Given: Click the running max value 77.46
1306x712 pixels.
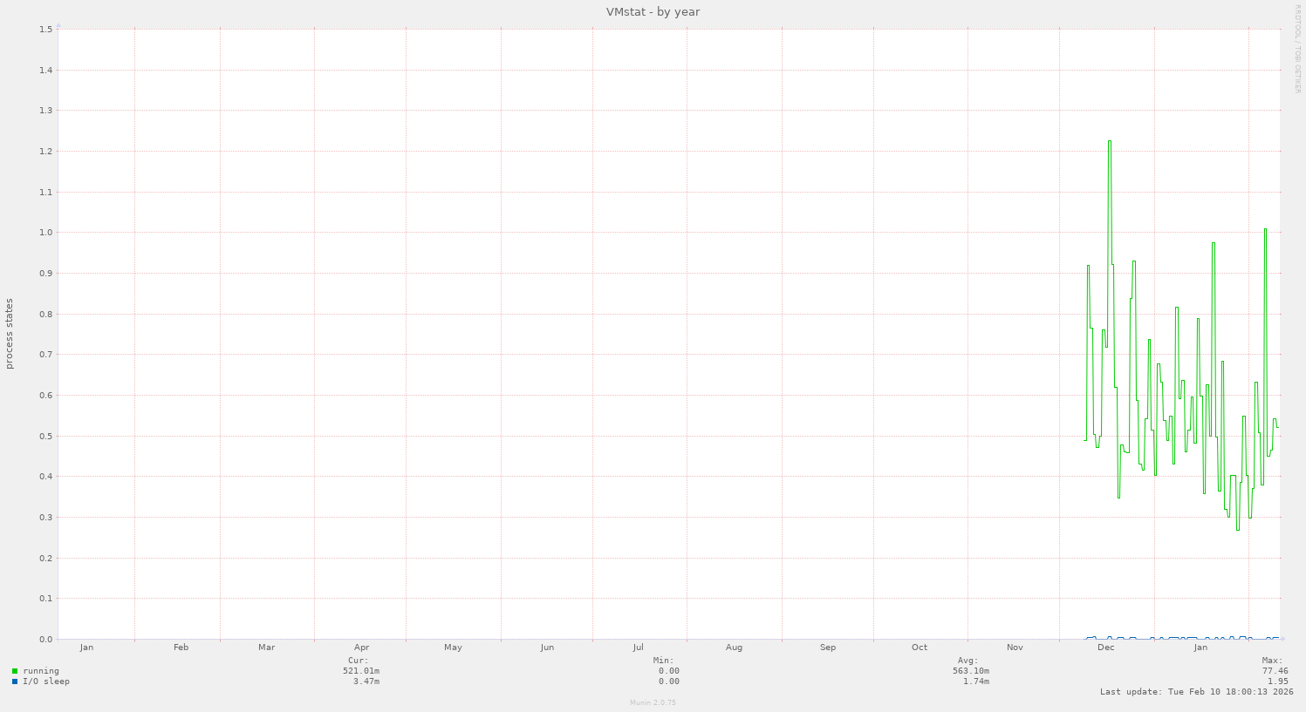Looking at the screenshot, I should tap(1275, 671).
